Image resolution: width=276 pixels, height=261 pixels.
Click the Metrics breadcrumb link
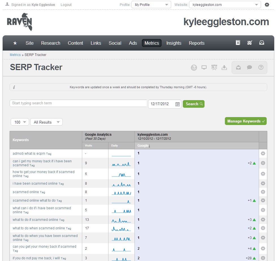(15, 55)
